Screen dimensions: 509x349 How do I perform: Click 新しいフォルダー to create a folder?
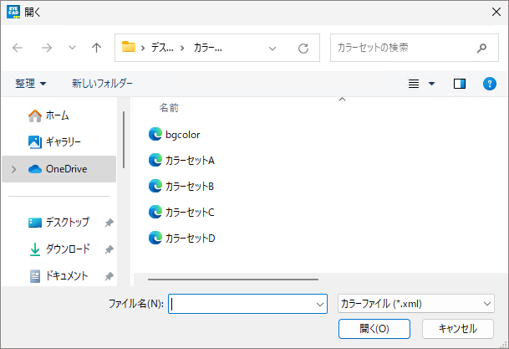tap(102, 84)
